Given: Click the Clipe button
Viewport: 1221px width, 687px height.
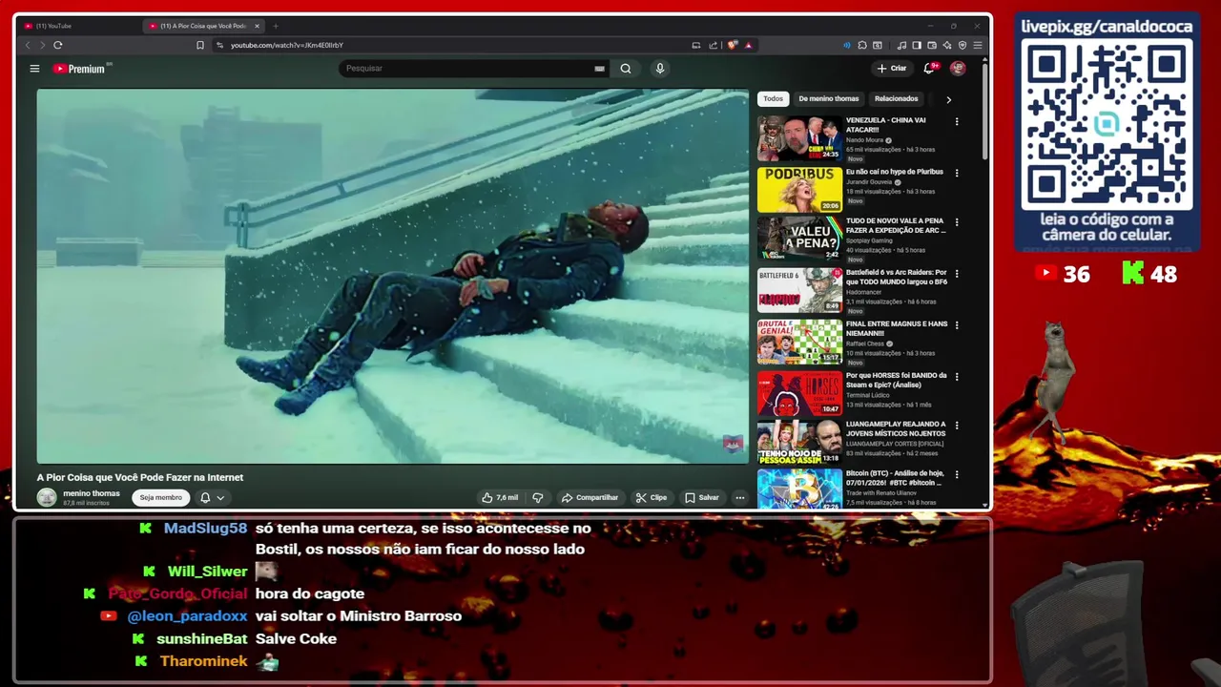Looking at the screenshot, I should (652, 497).
